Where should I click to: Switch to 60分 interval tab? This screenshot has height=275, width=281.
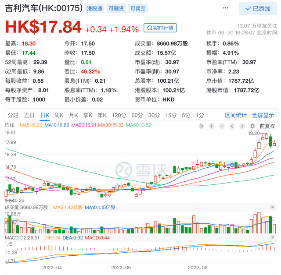[137, 115]
